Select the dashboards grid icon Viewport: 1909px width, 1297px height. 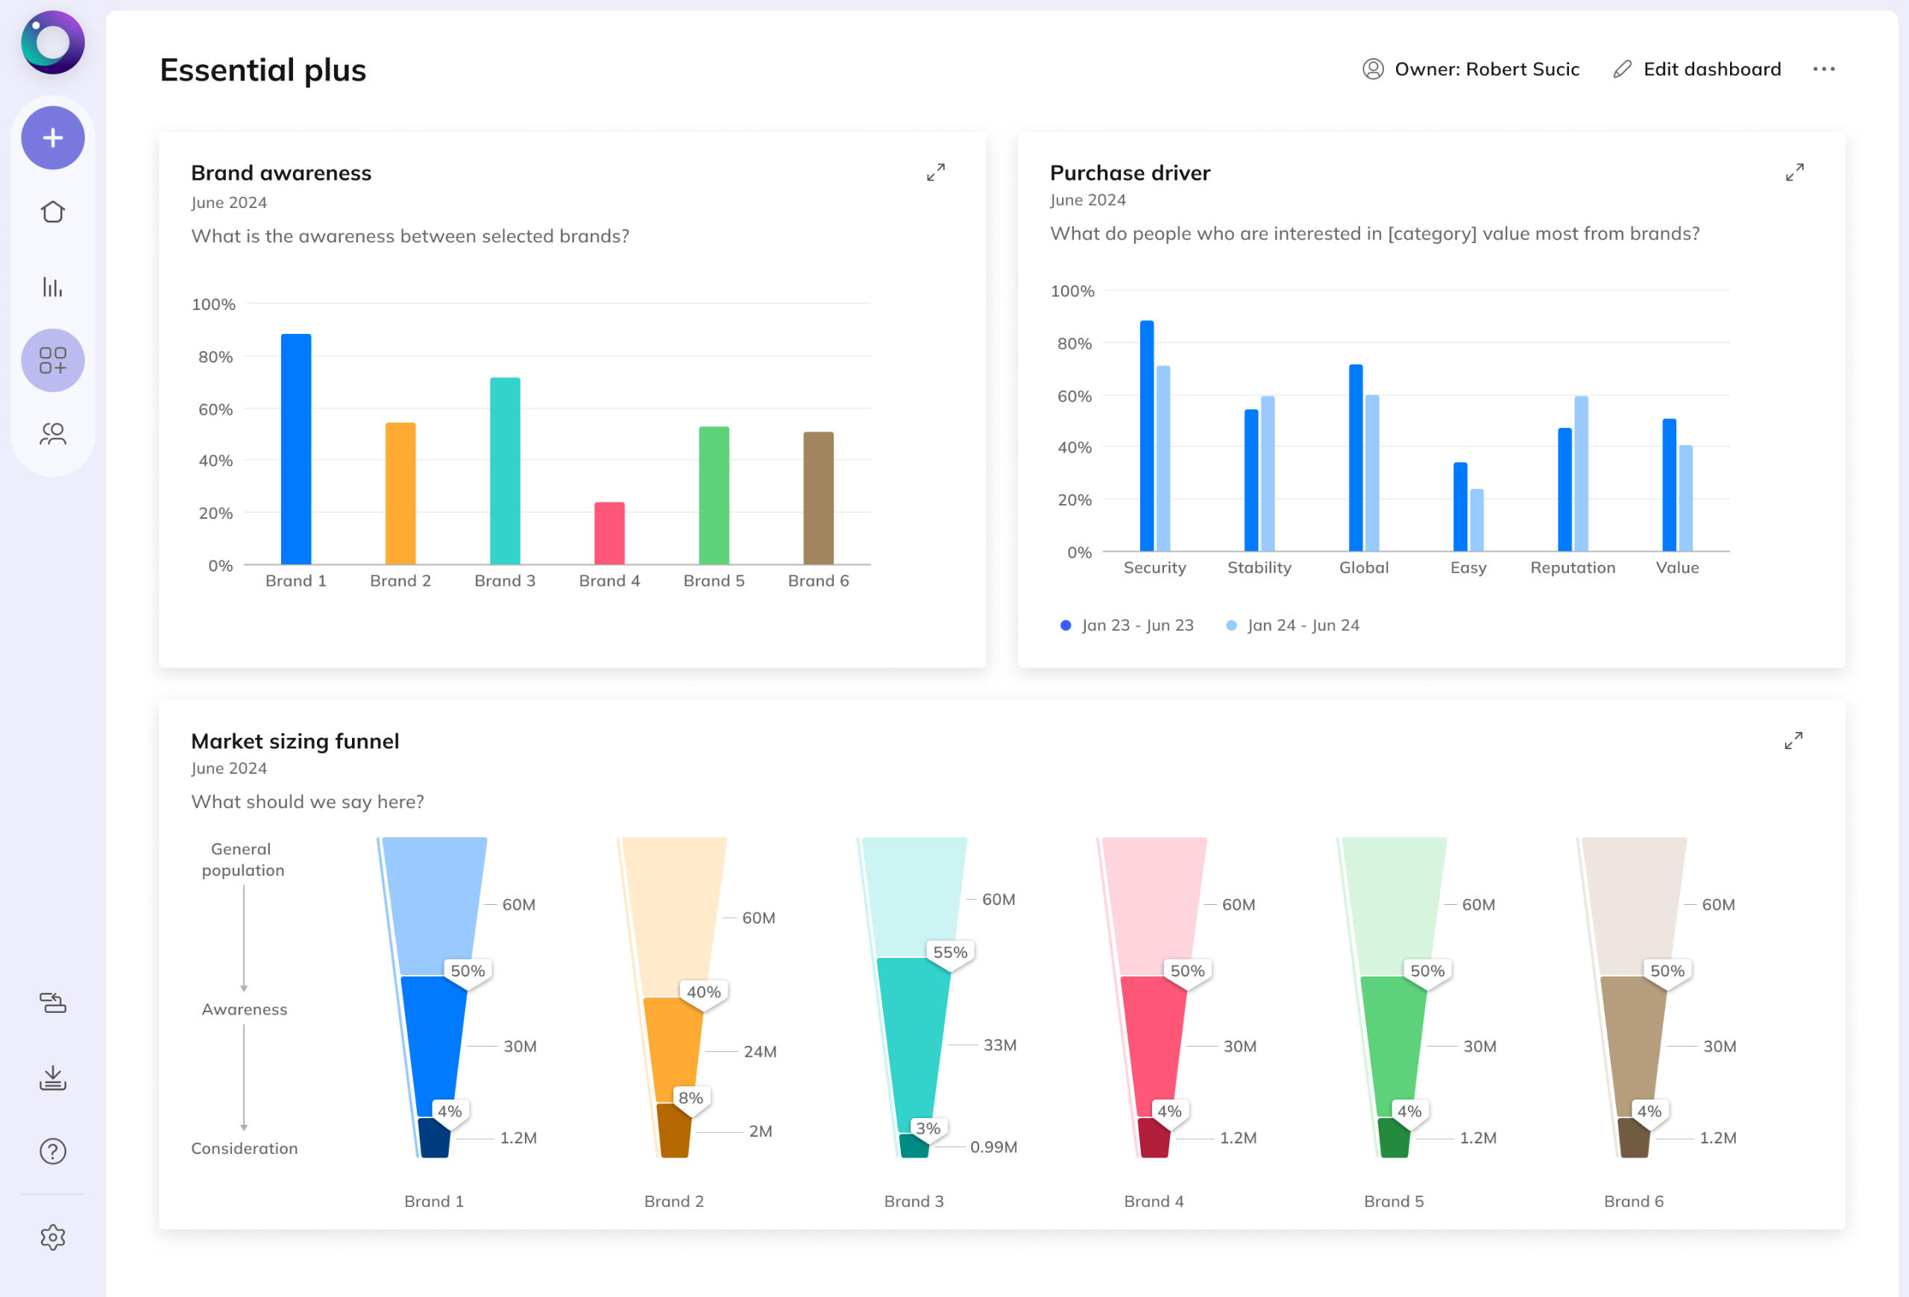[x=52, y=360]
